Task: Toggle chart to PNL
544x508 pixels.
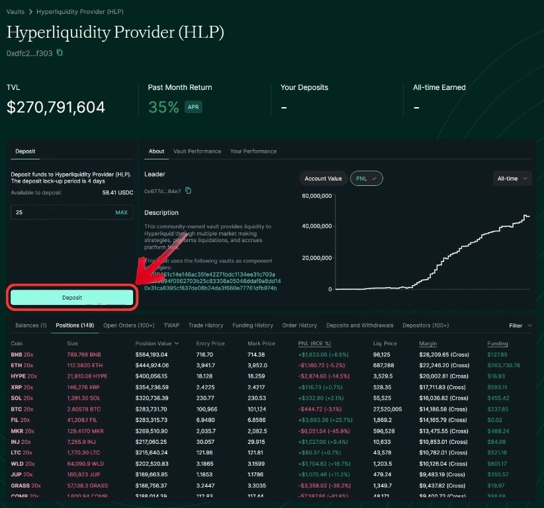Action: coord(367,179)
